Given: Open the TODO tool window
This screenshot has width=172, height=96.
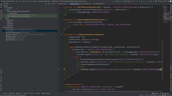Looking at the screenshot, I should point(5,93).
